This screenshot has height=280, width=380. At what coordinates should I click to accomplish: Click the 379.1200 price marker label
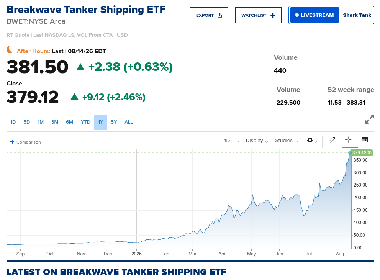pos(360,153)
